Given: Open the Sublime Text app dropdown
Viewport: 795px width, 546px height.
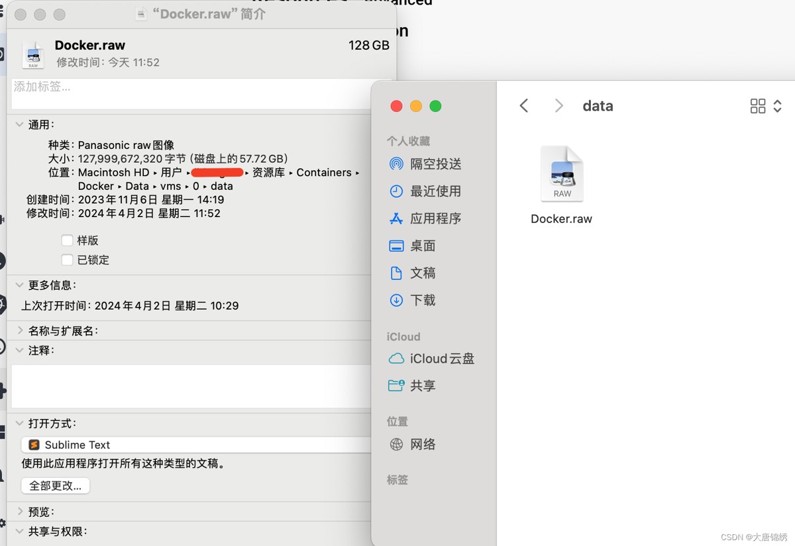Looking at the screenshot, I should (196, 445).
